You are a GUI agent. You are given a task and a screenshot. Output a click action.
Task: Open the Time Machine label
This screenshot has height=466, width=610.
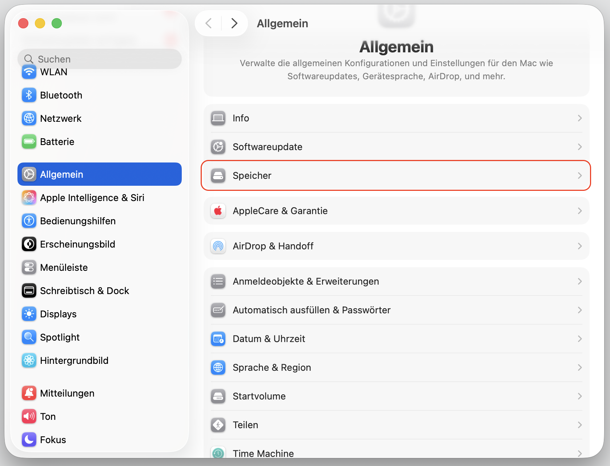pos(263,453)
